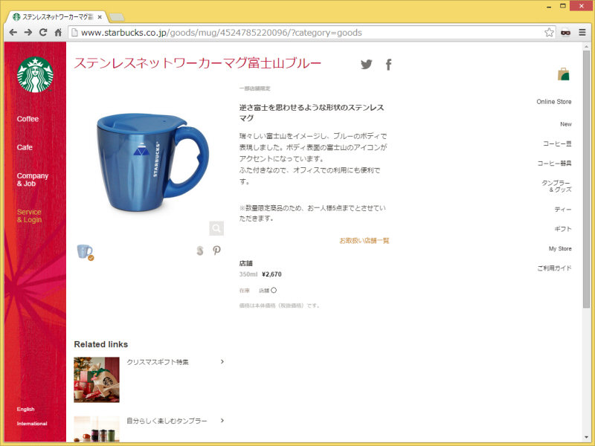Click the Sumally 'S' share icon

pyautogui.click(x=199, y=251)
